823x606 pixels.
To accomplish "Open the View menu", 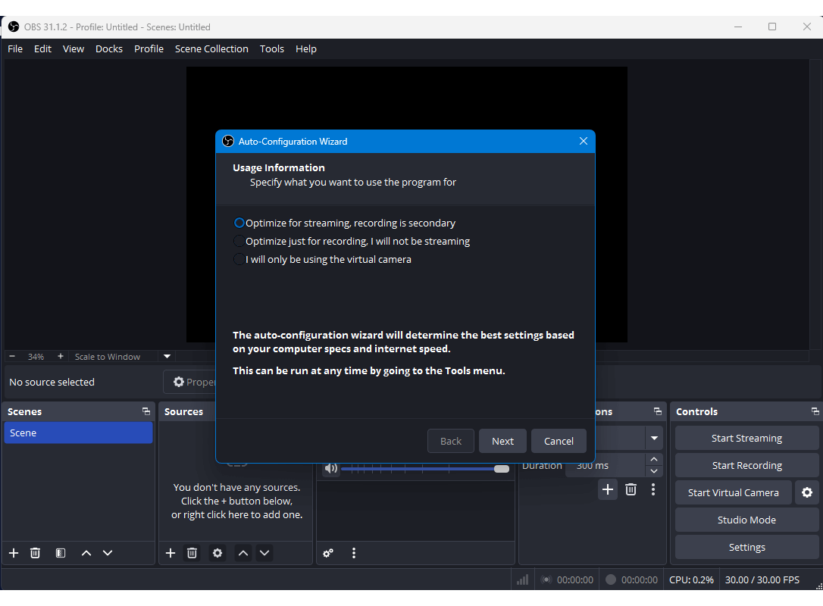I will (74, 48).
